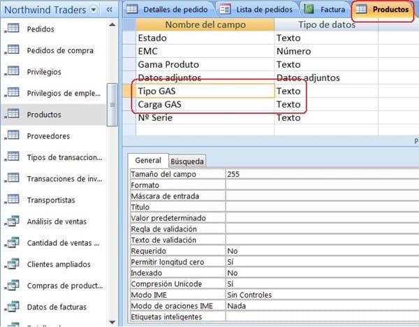Click the Análisis de ventas query icon
This screenshot has width=419, height=327.
coord(13,221)
